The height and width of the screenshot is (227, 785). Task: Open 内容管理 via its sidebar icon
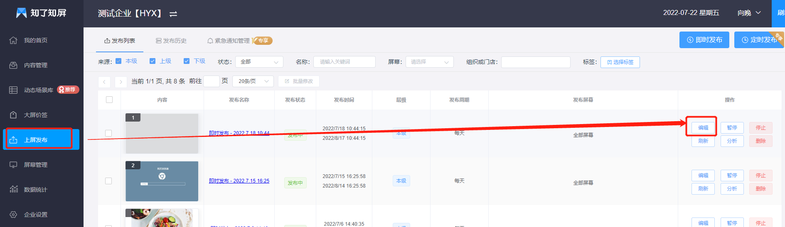[13, 65]
